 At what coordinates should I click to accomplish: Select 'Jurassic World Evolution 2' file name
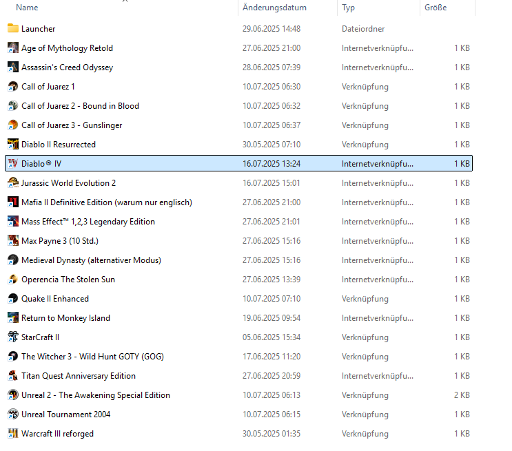point(68,182)
